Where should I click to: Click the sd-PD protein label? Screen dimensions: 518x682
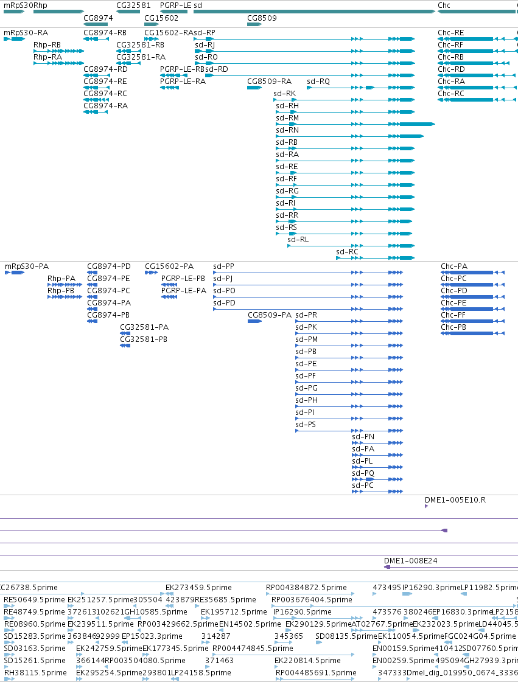224,303
